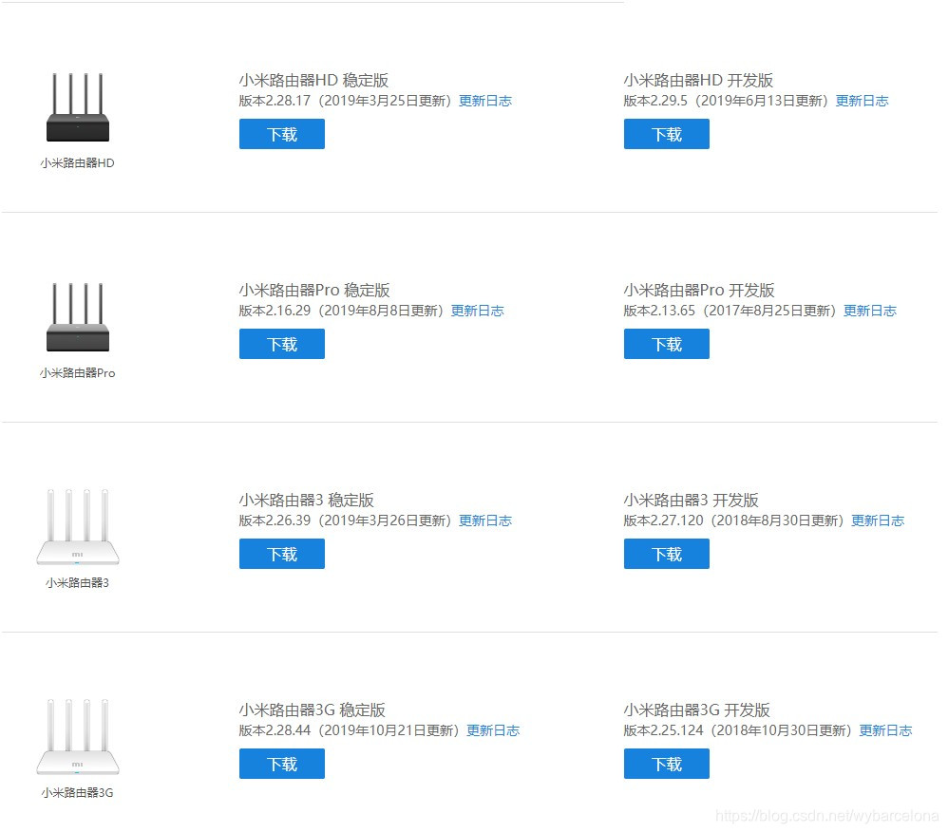Select the 小米路由器HD 稳定版 heading
Image resolution: width=948 pixels, height=833 pixels.
coord(313,81)
